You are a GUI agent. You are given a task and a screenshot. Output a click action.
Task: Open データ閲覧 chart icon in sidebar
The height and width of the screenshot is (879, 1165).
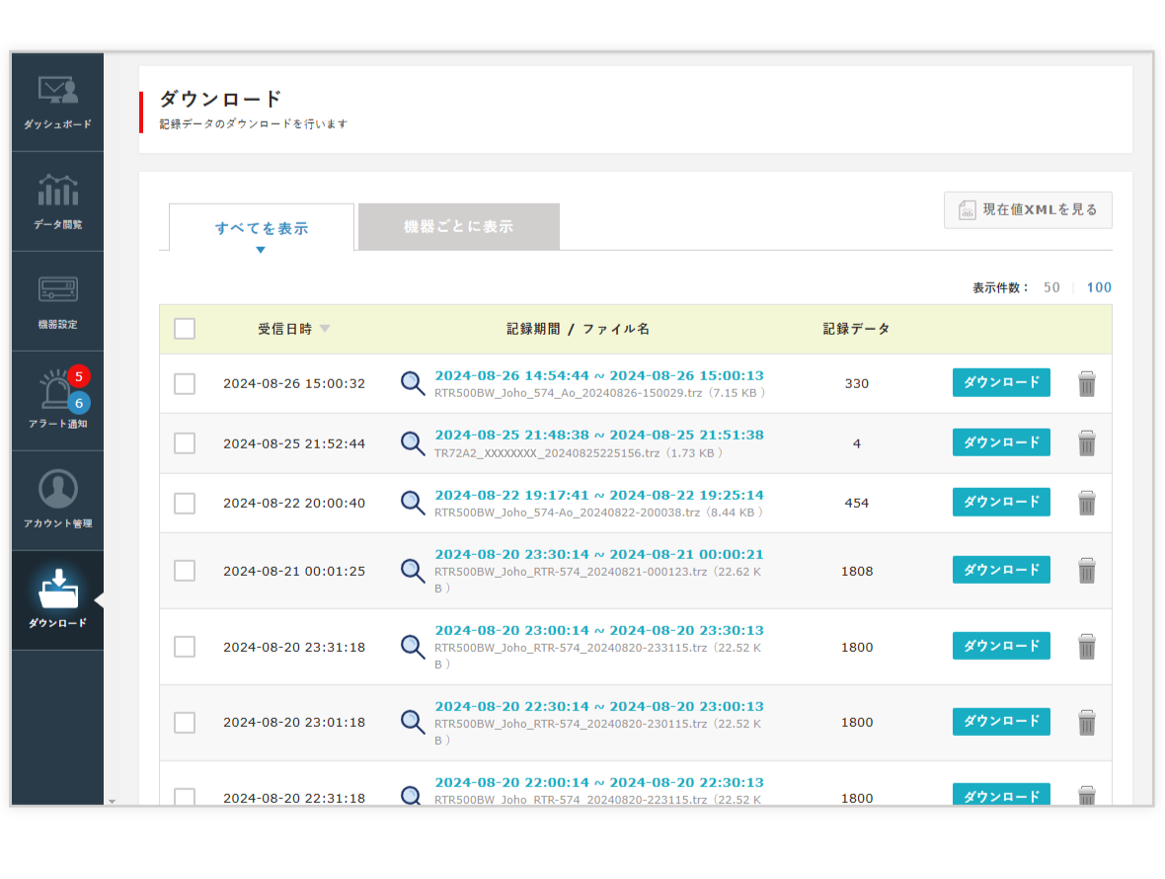coord(57,191)
